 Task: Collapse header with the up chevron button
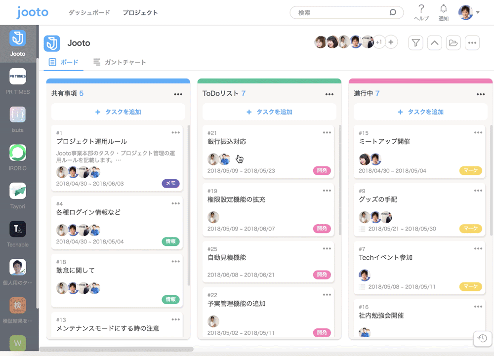[x=434, y=43]
